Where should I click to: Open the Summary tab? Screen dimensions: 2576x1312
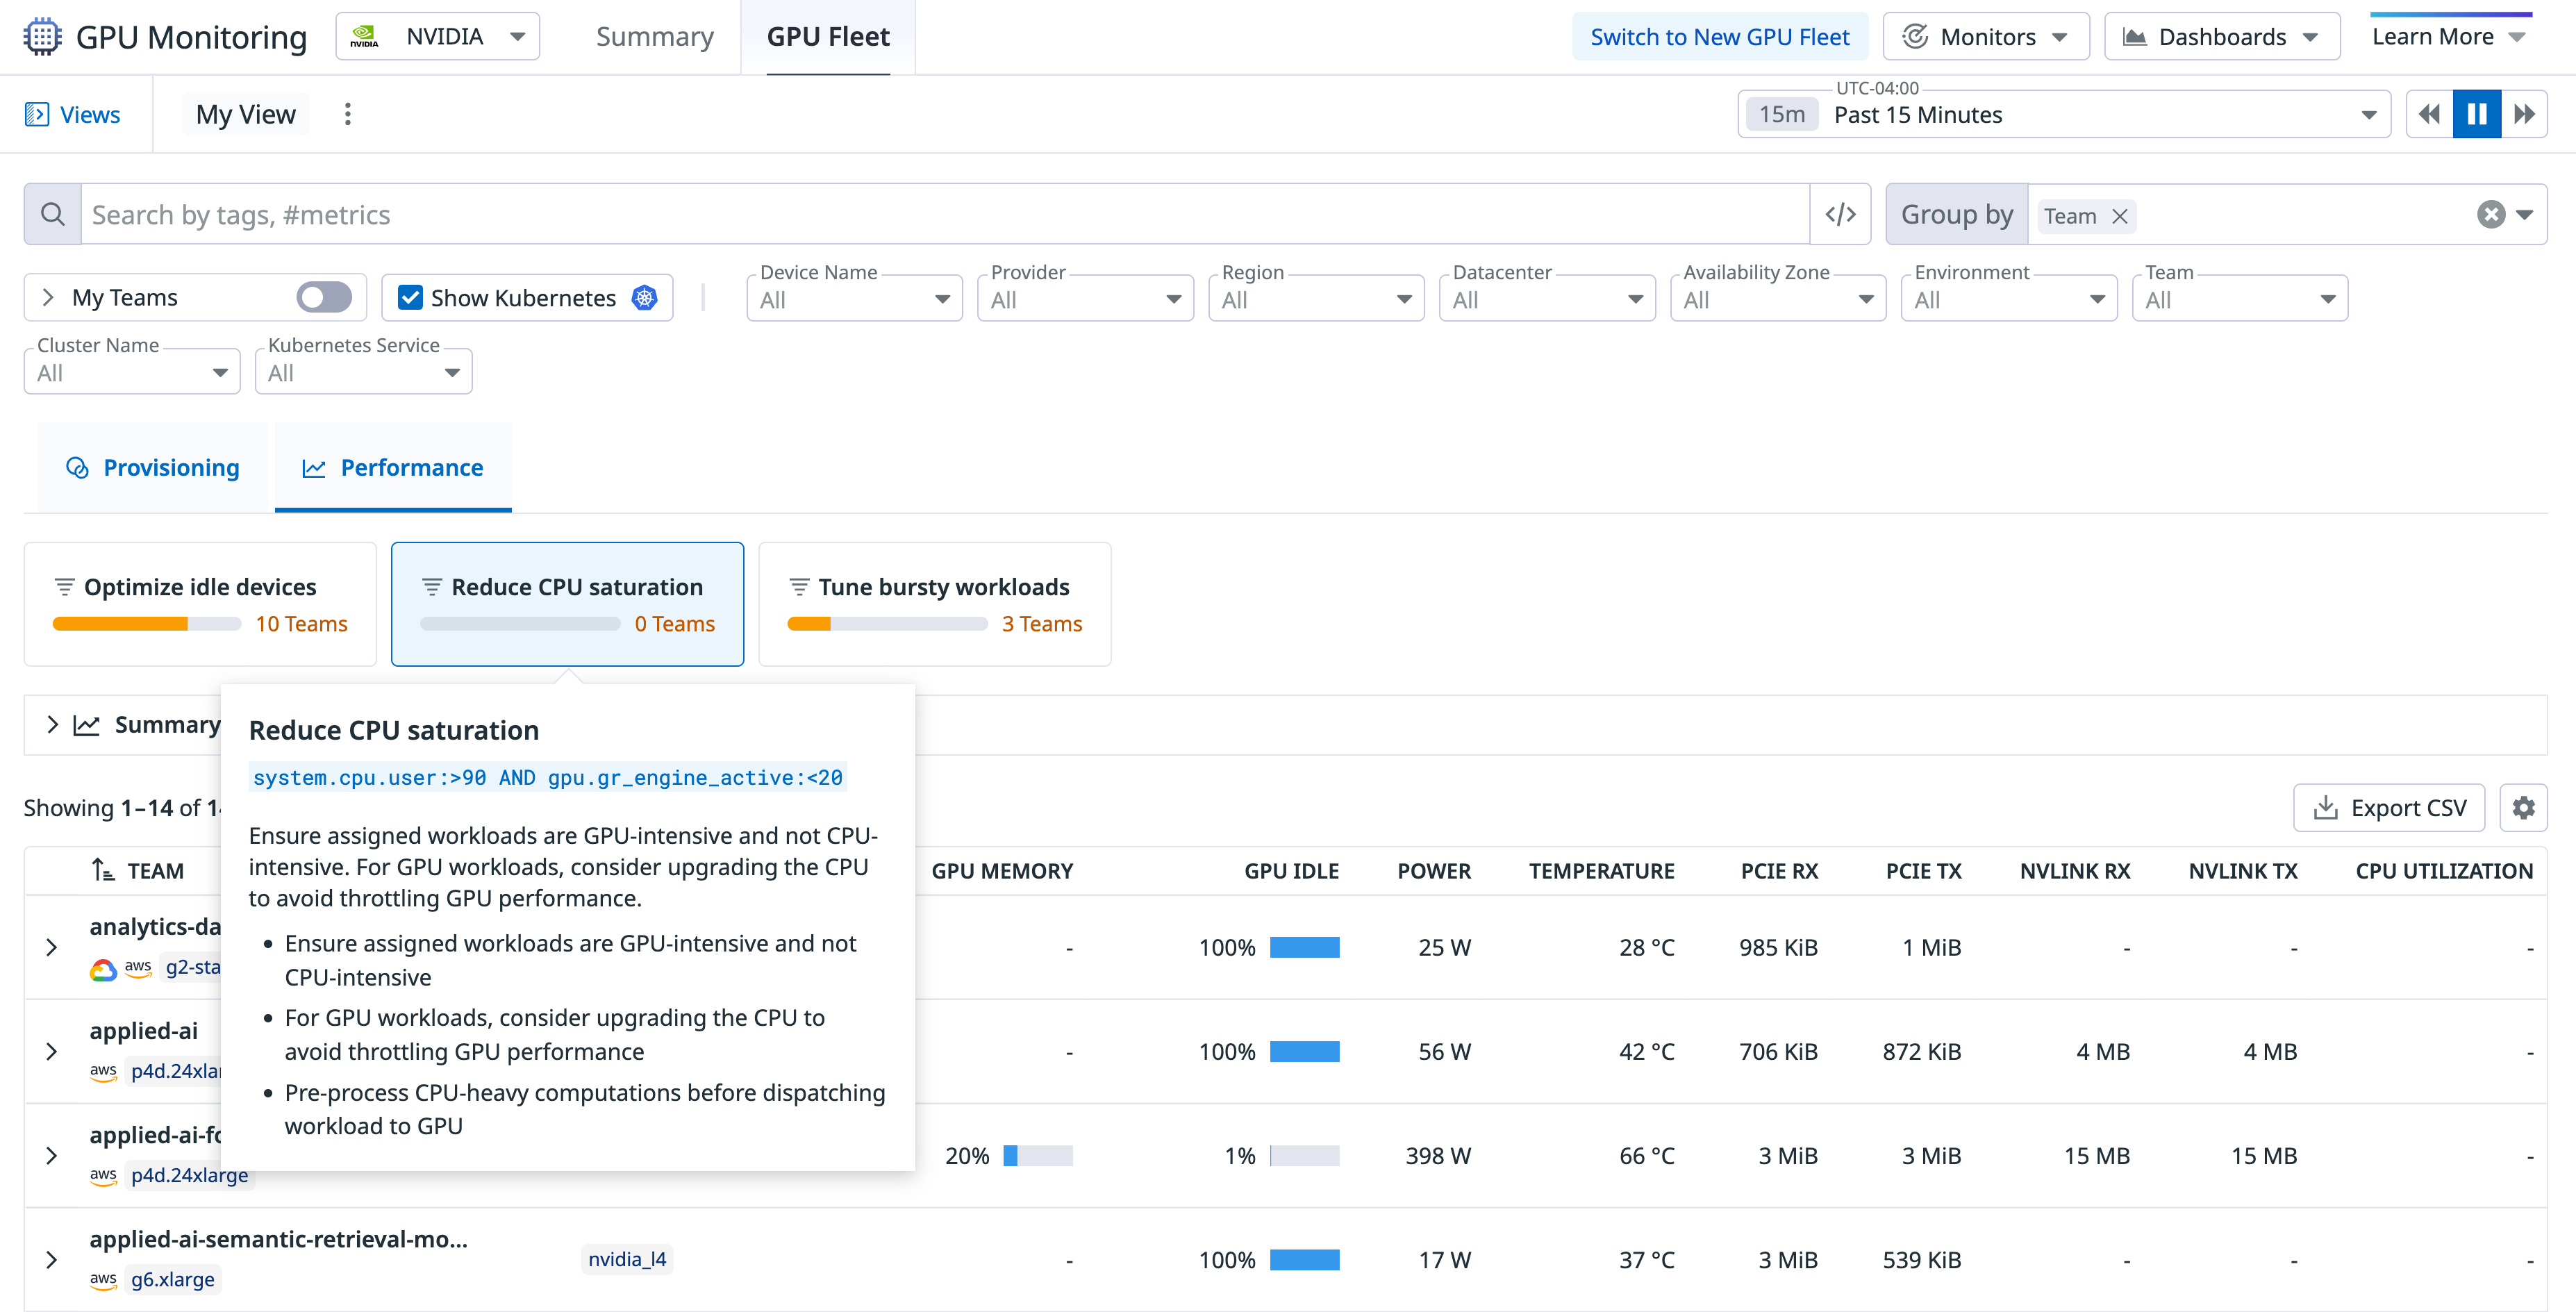[654, 37]
